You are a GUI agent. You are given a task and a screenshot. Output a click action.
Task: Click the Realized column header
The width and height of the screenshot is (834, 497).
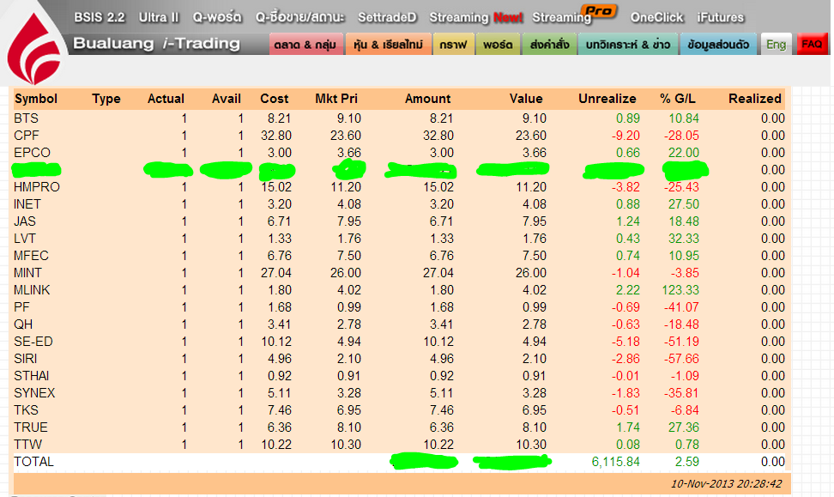click(755, 99)
